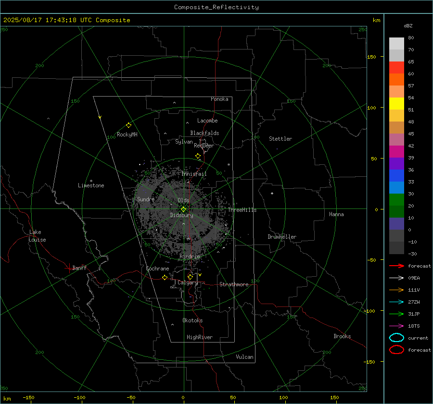Click the yellow diamond marker near RockyMH
The width and height of the screenshot is (433, 404).
pos(128,125)
